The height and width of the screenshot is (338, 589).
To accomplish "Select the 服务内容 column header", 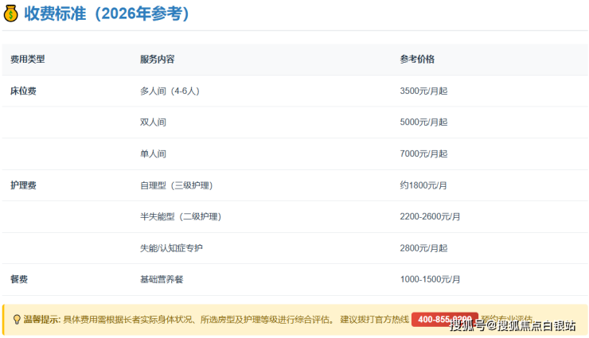I will (x=157, y=60).
